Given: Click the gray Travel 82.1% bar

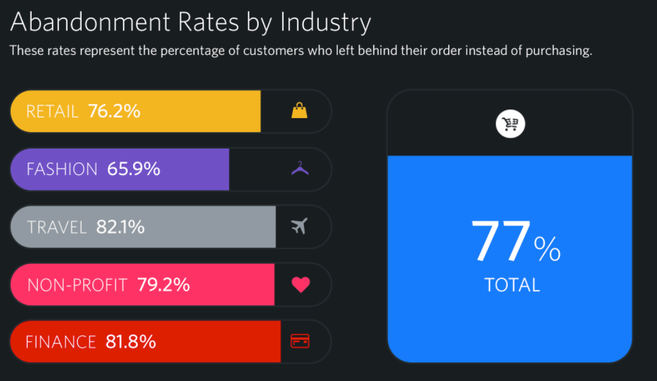Looking at the screenshot, I should tap(143, 226).
